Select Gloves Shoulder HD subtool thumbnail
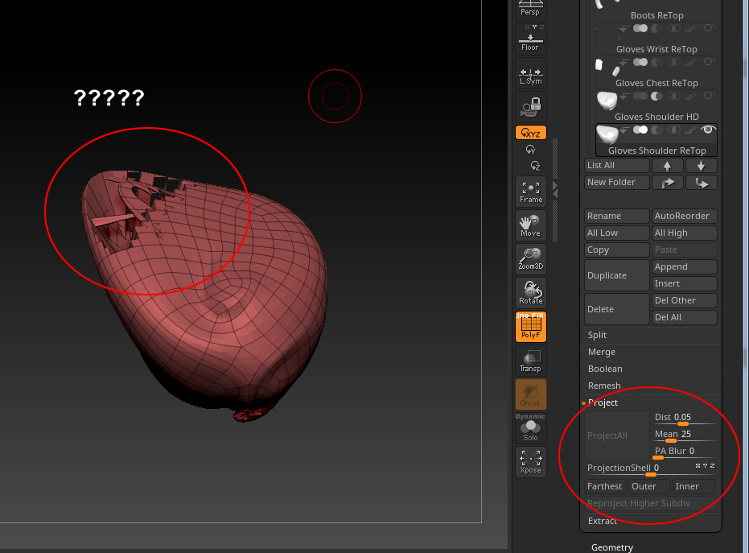The width and height of the screenshot is (749, 553). pos(607,101)
